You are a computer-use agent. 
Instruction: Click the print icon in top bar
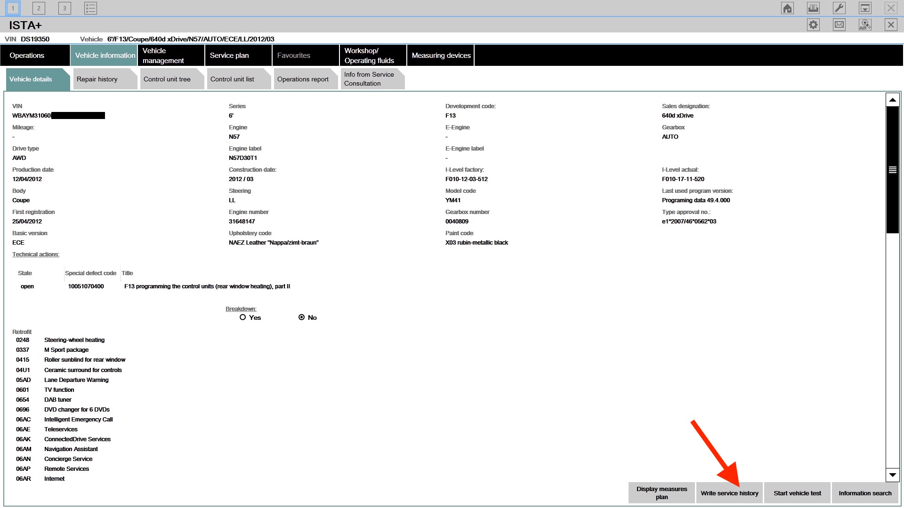coord(814,8)
